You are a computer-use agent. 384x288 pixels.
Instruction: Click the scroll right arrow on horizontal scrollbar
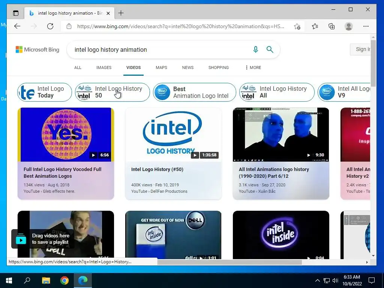[x=367, y=262]
